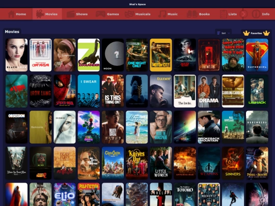Open the Obsession poster
The image size is (275, 206).
(x=16, y=127)
